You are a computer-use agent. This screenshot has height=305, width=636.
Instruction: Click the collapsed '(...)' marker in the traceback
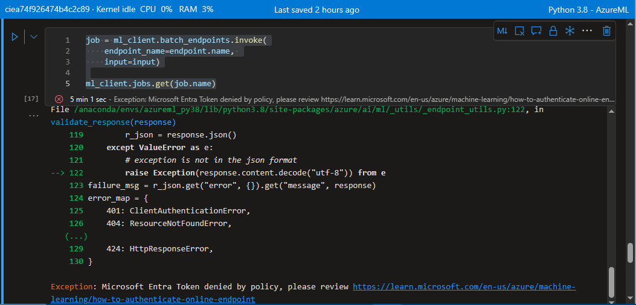pos(76,236)
